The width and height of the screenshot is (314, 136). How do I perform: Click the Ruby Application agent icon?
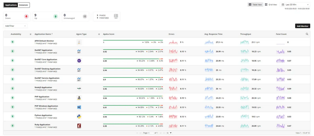click(x=79, y=126)
